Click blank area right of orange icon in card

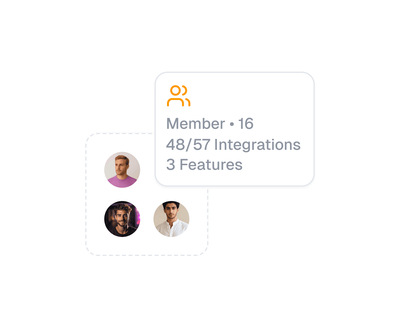(250, 96)
